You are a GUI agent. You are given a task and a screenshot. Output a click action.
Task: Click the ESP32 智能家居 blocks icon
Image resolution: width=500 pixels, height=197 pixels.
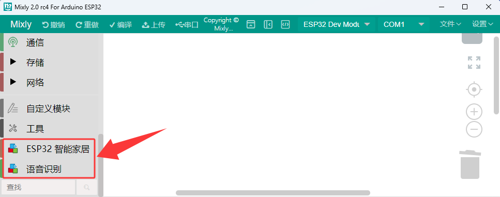13,148
